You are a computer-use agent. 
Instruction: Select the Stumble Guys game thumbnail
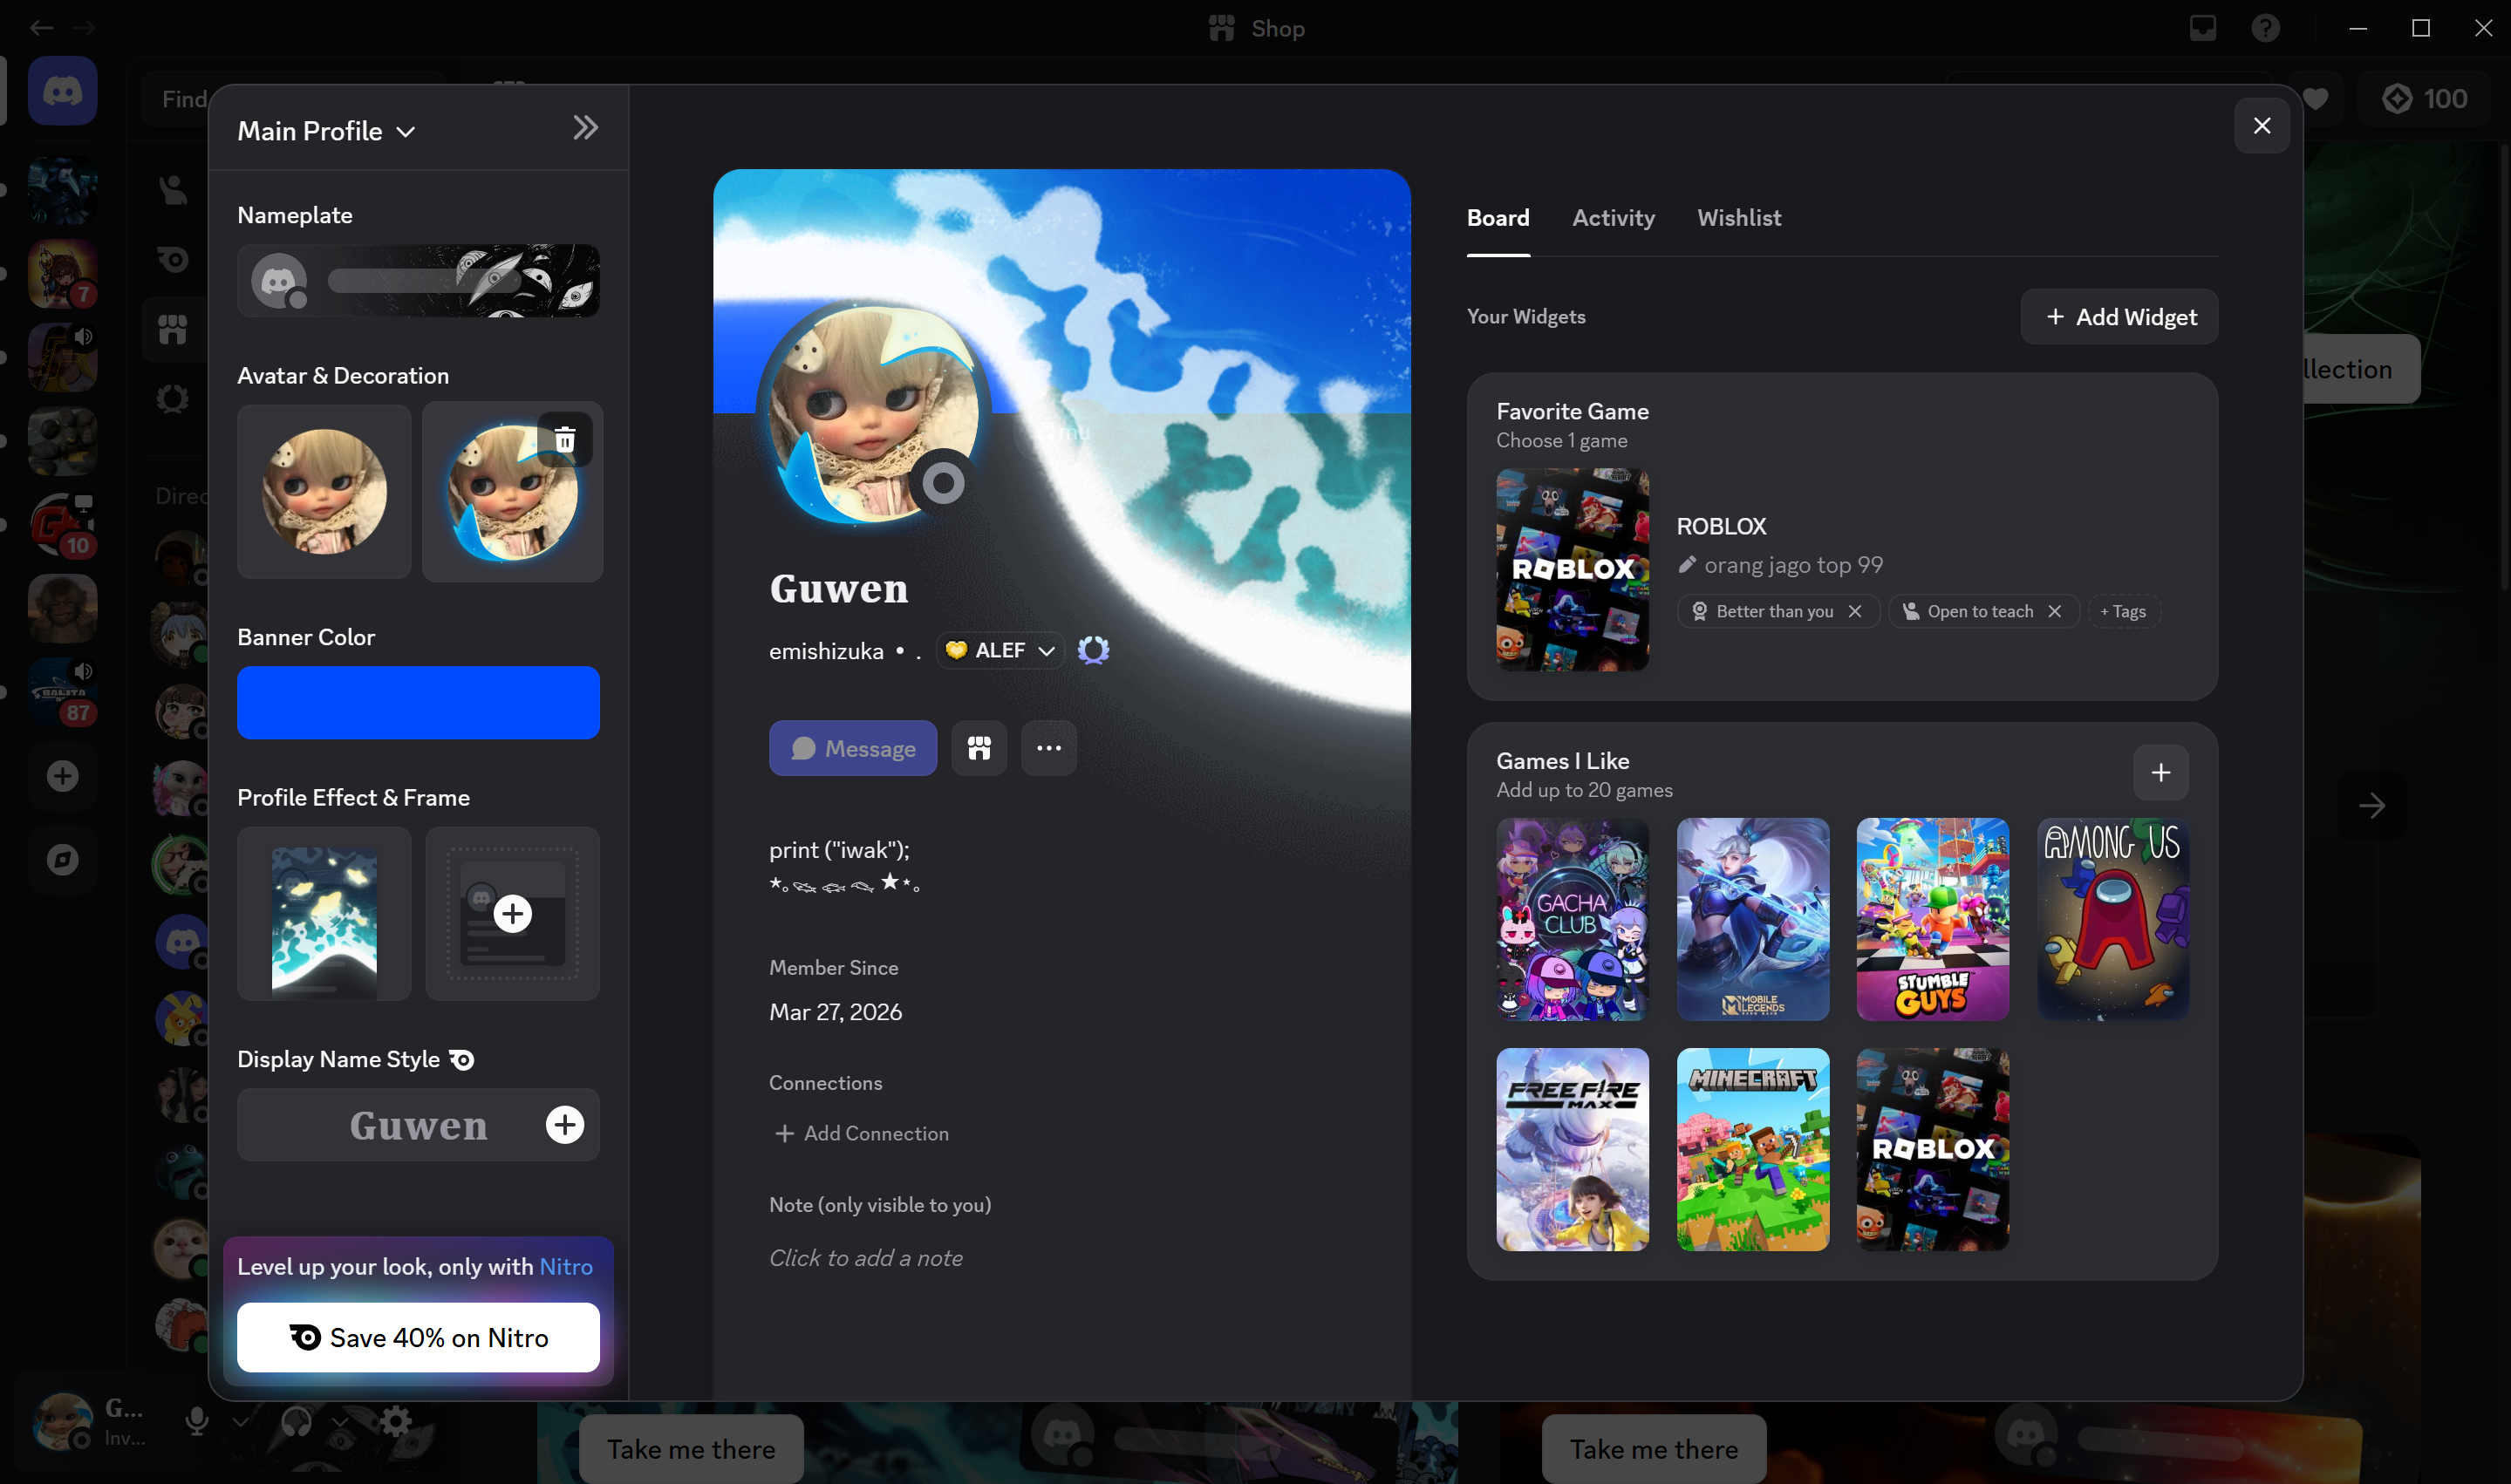point(1933,919)
